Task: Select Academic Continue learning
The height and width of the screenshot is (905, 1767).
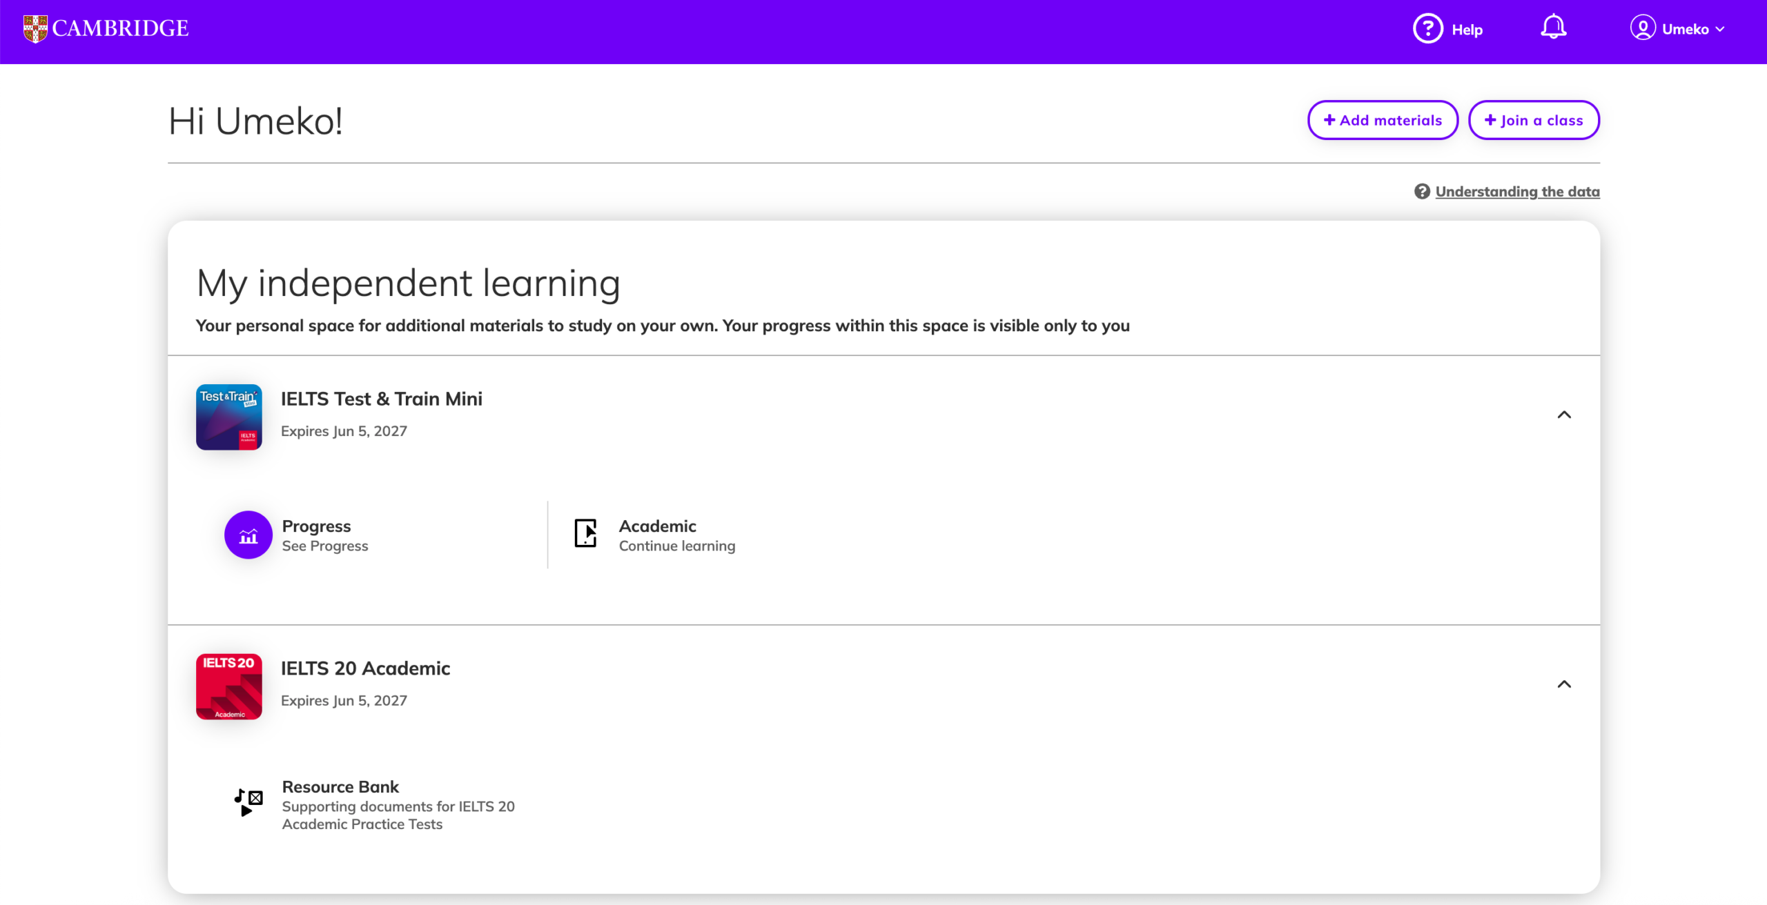Action: (676, 546)
